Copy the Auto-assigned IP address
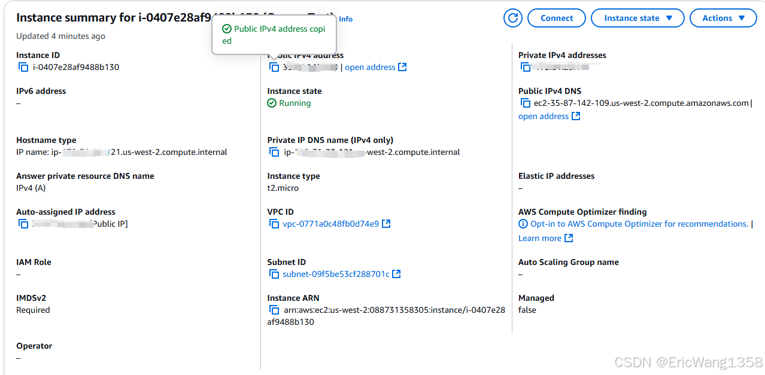765x375 pixels. tap(23, 224)
